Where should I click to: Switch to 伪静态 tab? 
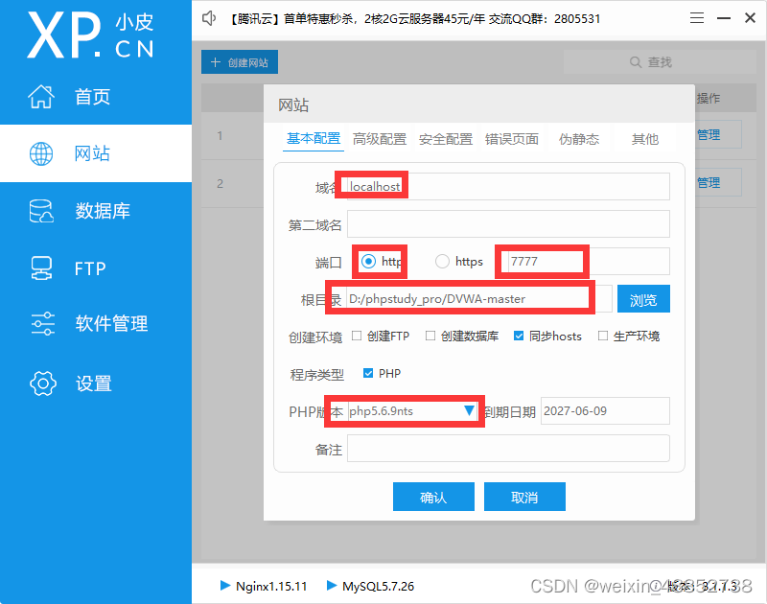(x=579, y=139)
